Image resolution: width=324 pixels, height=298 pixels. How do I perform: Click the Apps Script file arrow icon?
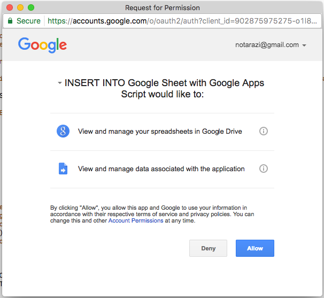tap(63, 169)
